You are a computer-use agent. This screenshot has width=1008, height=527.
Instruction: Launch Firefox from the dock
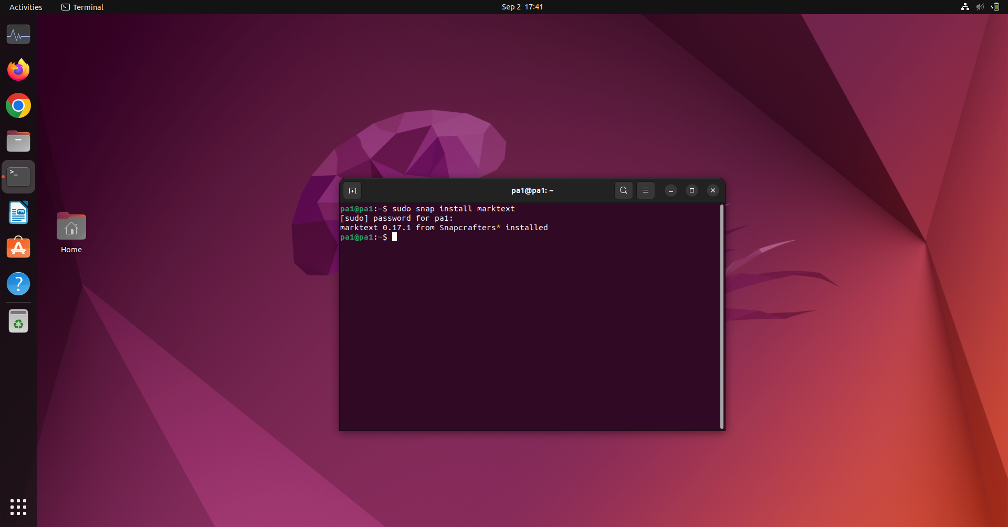(18, 69)
